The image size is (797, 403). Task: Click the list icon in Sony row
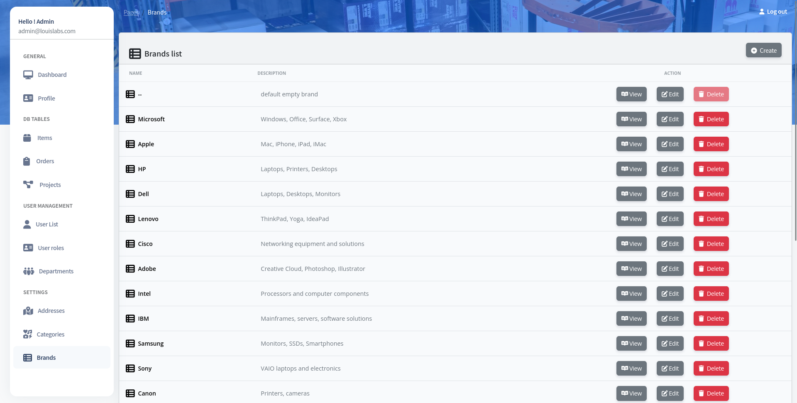click(x=130, y=369)
